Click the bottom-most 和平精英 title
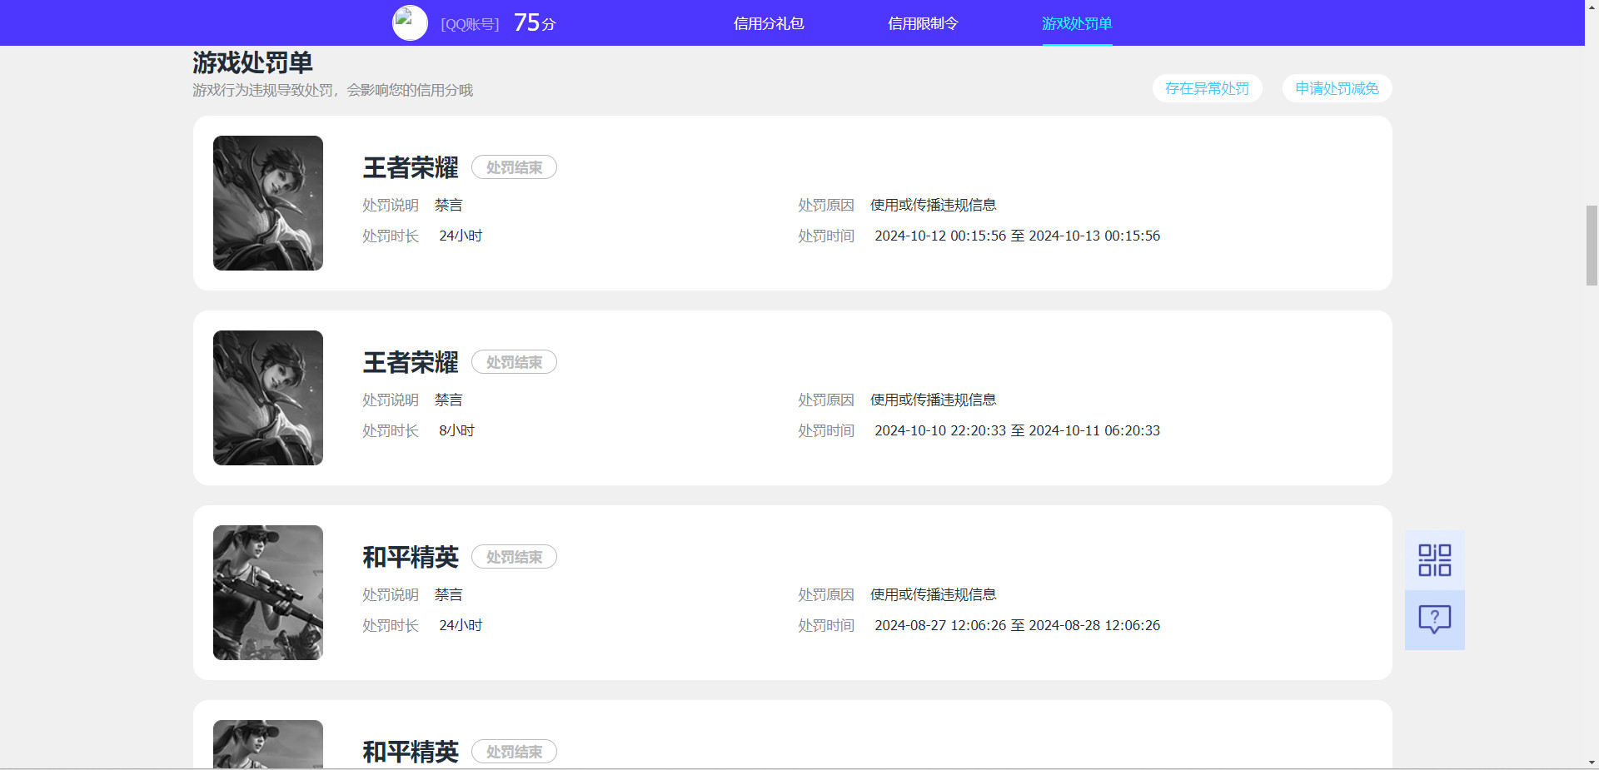 (411, 752)
